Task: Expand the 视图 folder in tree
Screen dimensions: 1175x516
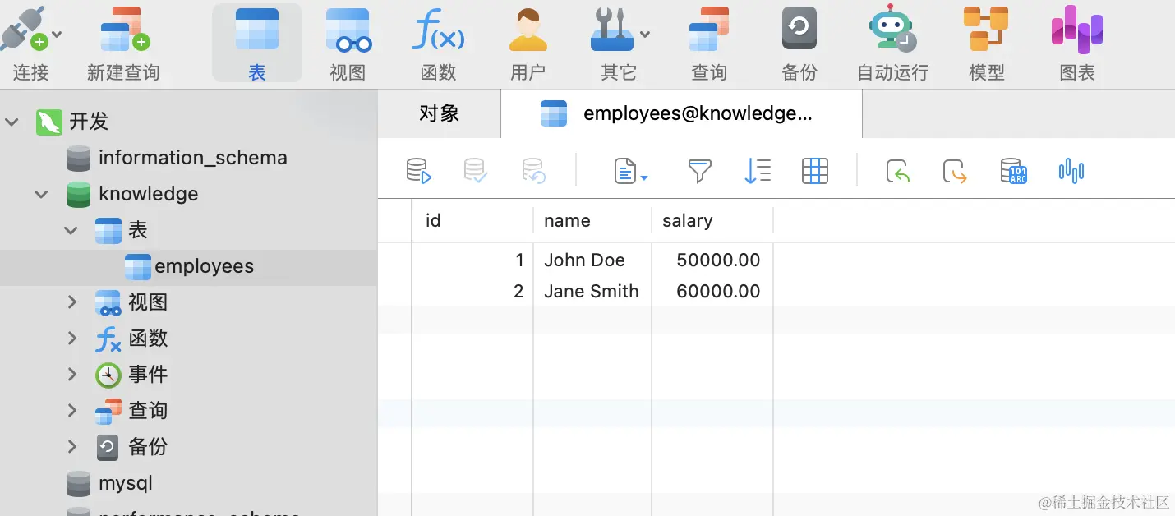Action: pyautogui.click(x=72, y=302)
